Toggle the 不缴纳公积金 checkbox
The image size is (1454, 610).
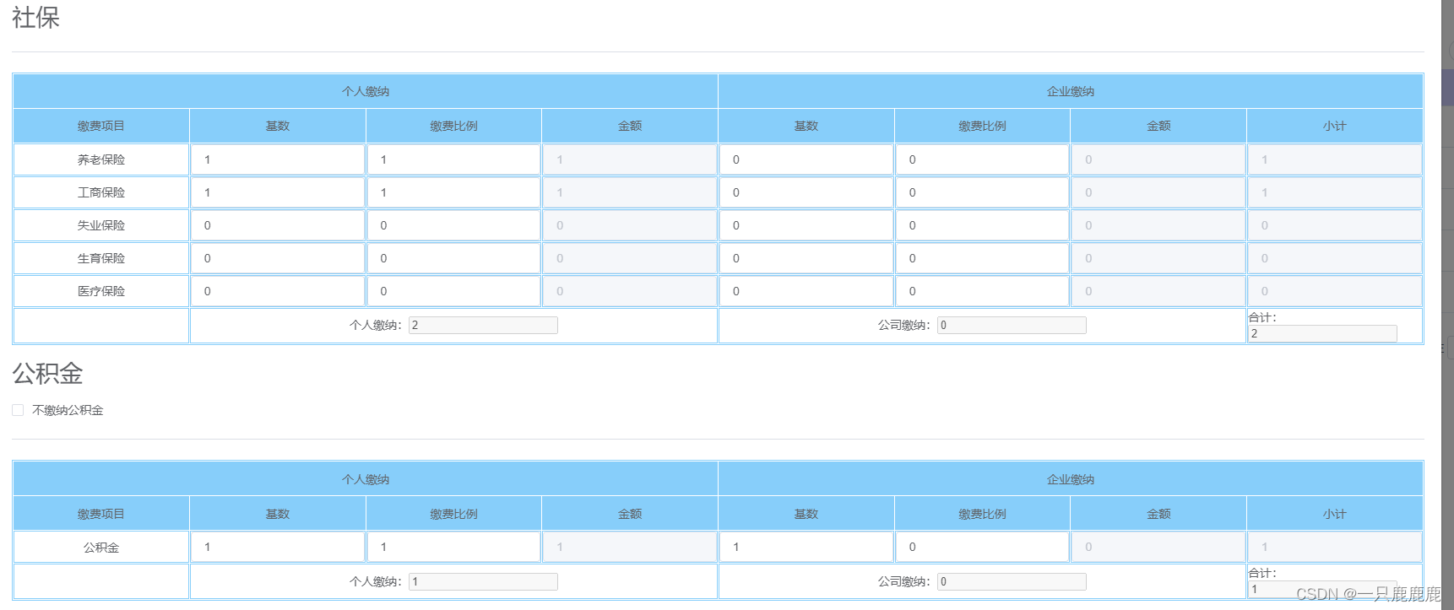[18, 410]
